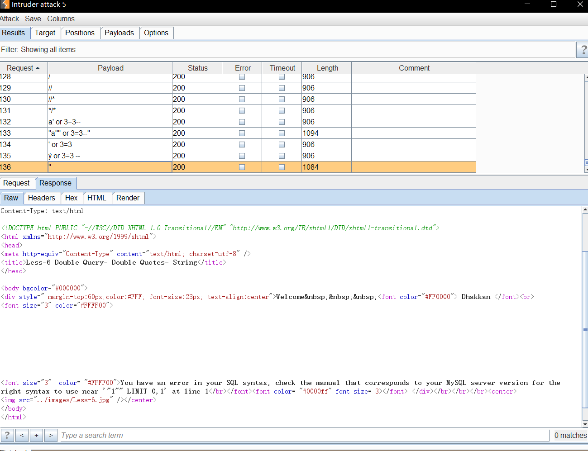
Task: Switch to the Target tab
Action: (x=45, y=33)
